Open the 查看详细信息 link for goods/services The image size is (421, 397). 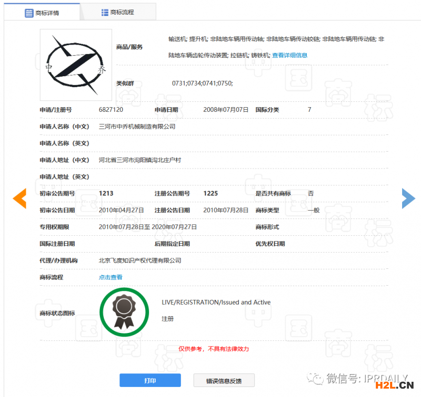[289, 55]
